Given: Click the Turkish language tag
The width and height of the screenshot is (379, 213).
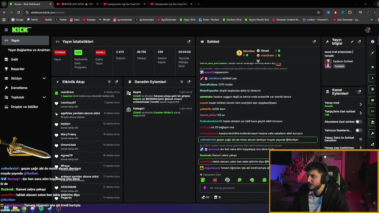Looking at the screenshot, I should 339,66.
